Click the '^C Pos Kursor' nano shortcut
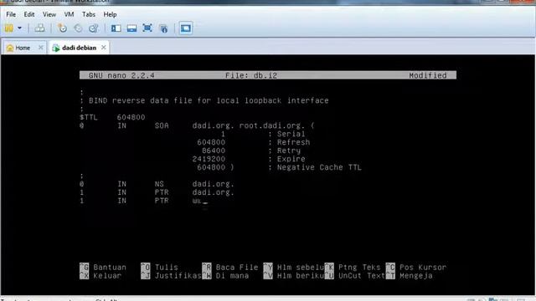The height and width of the screenshot is (301, 536). pos(416,268)
